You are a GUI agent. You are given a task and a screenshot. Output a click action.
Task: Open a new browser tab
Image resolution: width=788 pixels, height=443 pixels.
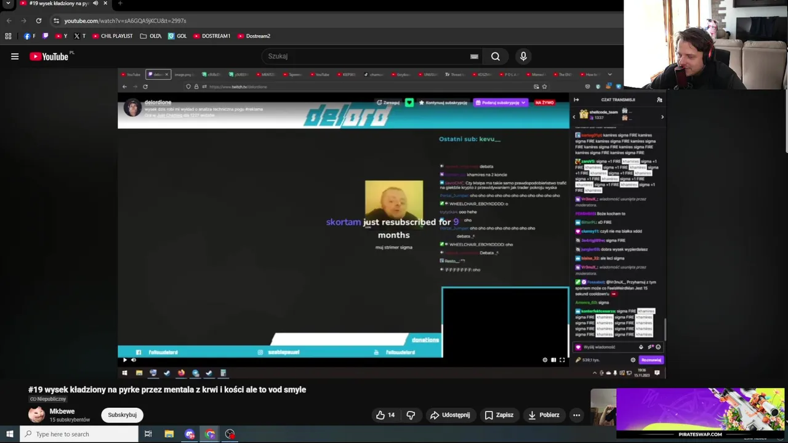pos(120,4)
